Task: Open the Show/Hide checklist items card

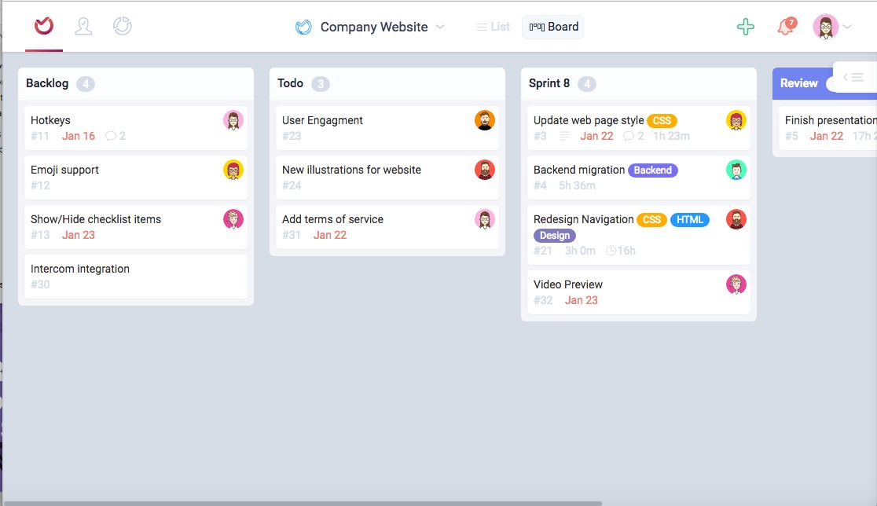Action: (136, 227)
